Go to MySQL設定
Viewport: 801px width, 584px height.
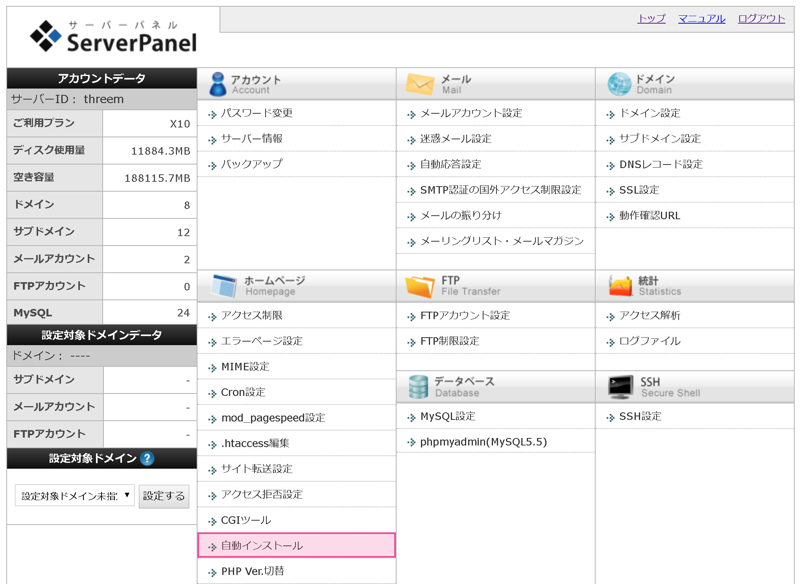(x=448, y=416)
